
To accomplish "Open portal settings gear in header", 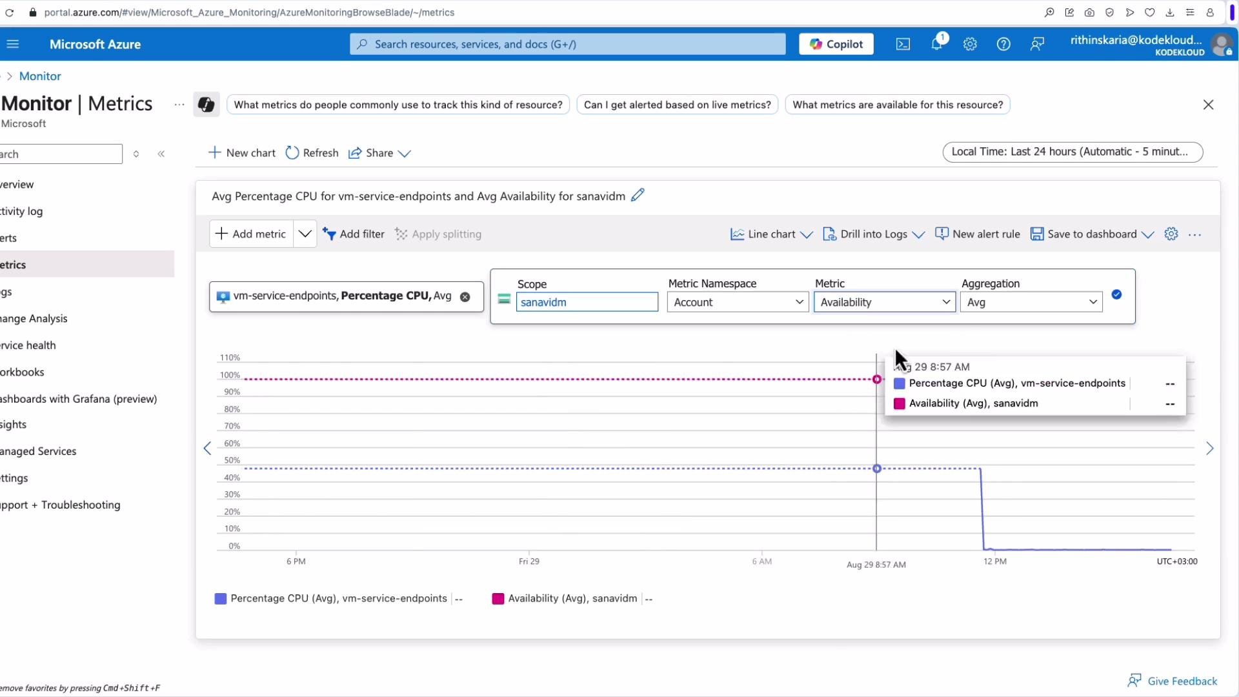I will pos(970,44).
